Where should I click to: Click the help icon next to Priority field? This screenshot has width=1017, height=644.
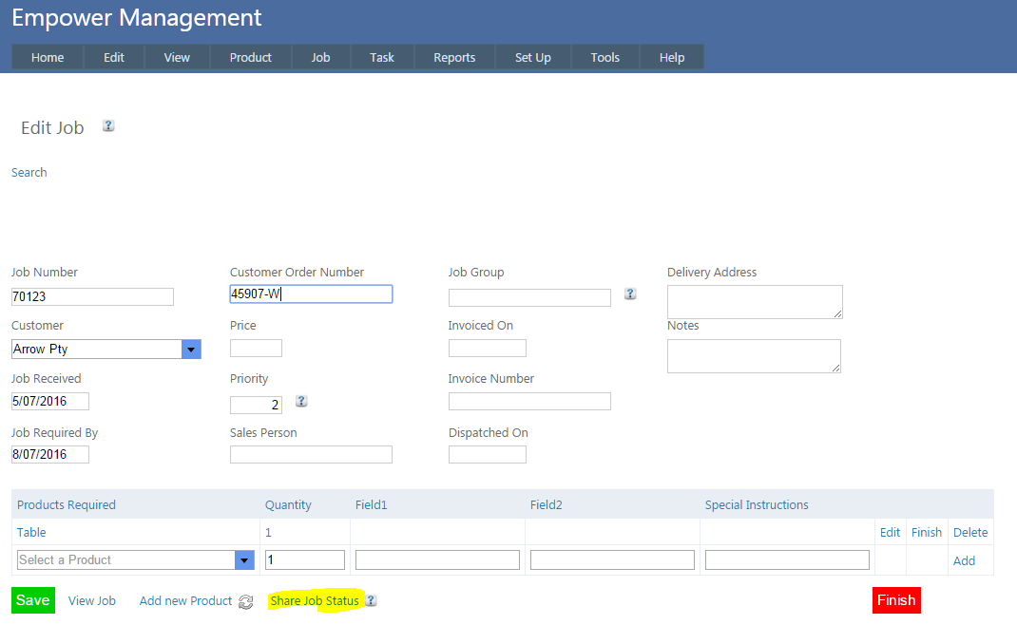tap(301, 401)
